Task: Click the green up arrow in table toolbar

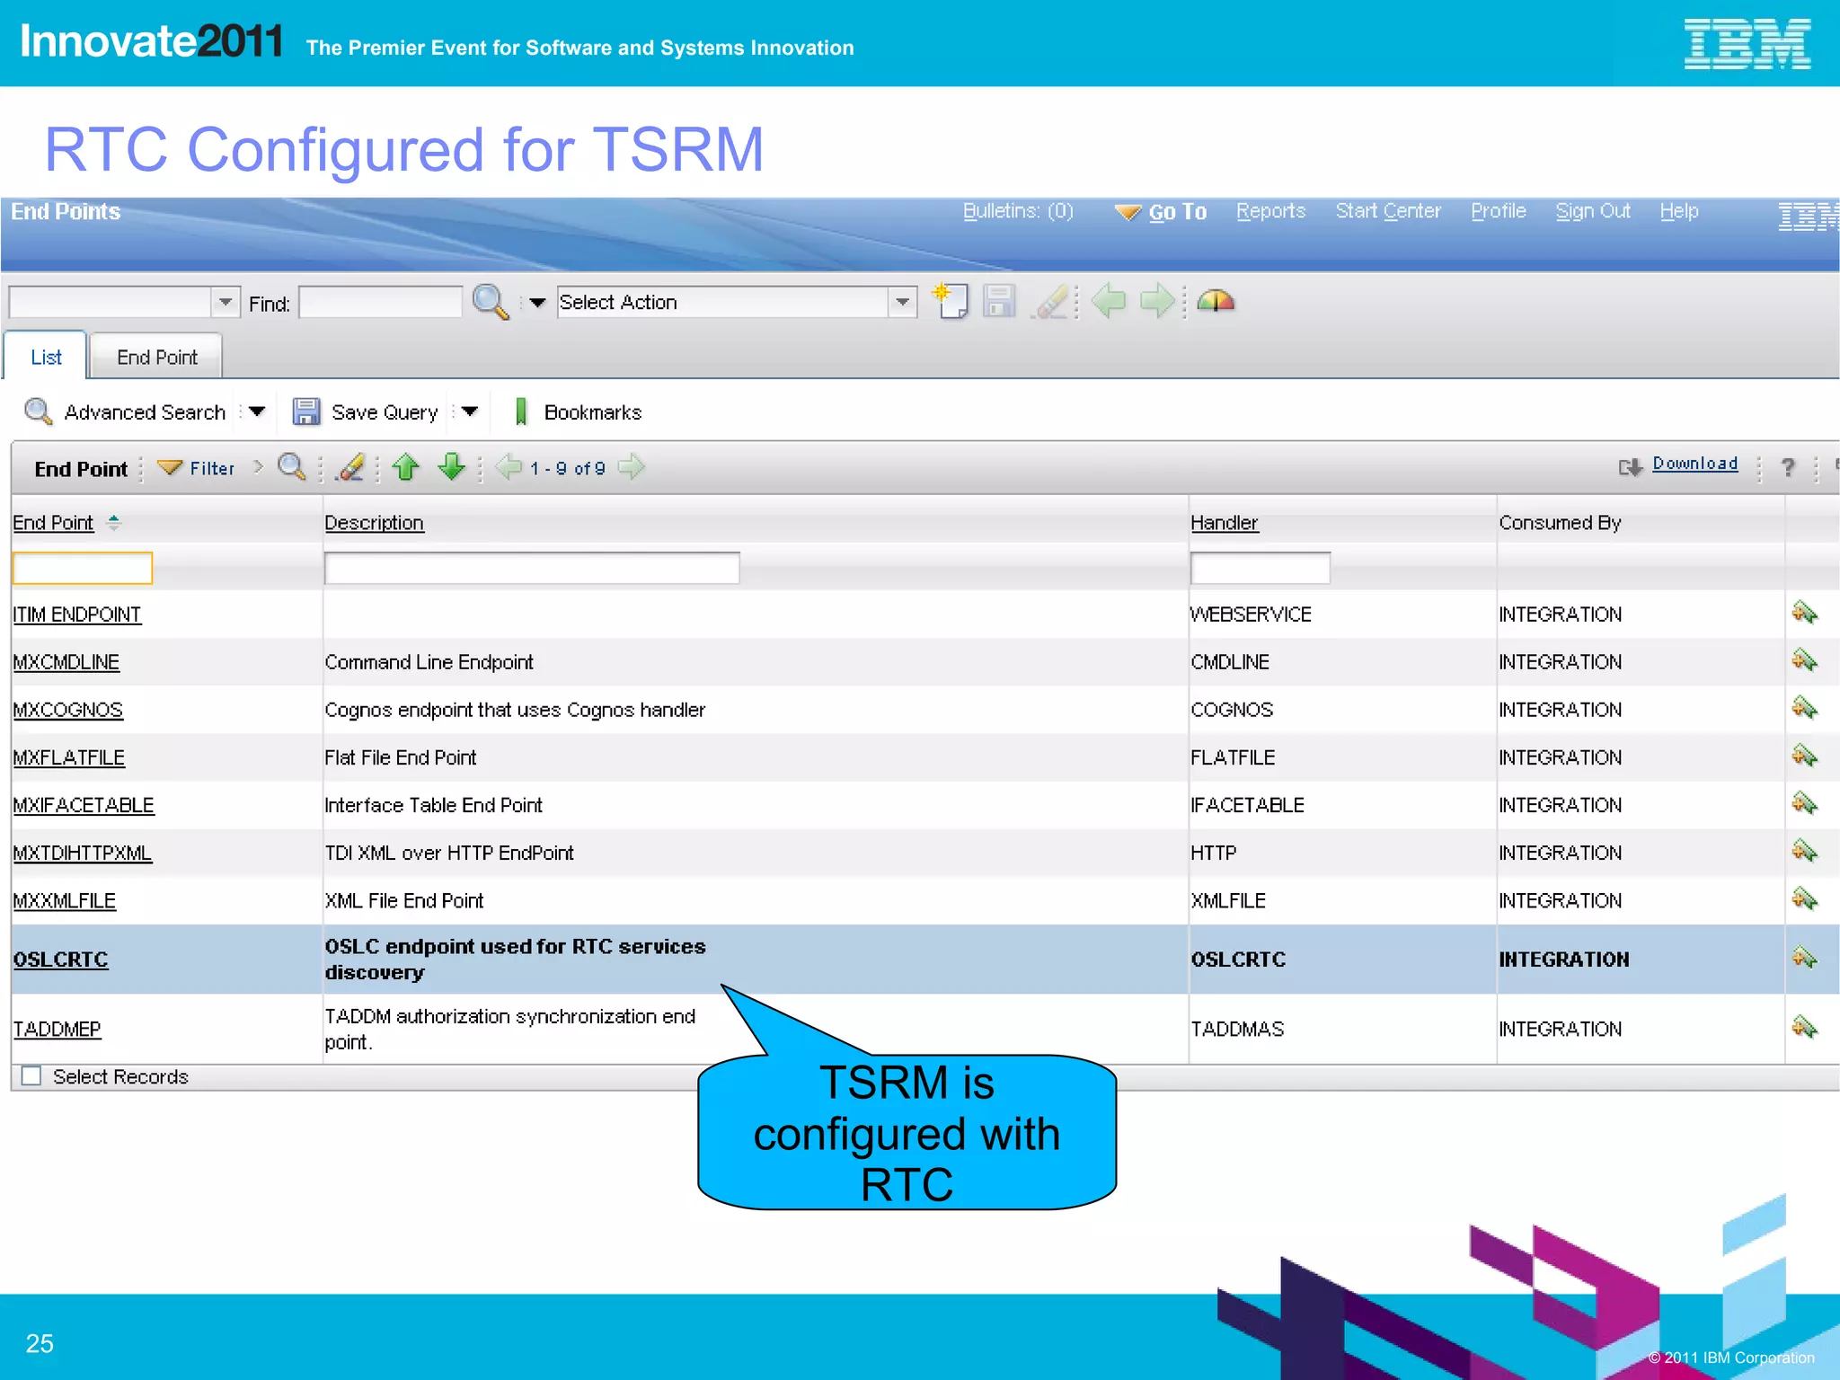Action: 406,467
